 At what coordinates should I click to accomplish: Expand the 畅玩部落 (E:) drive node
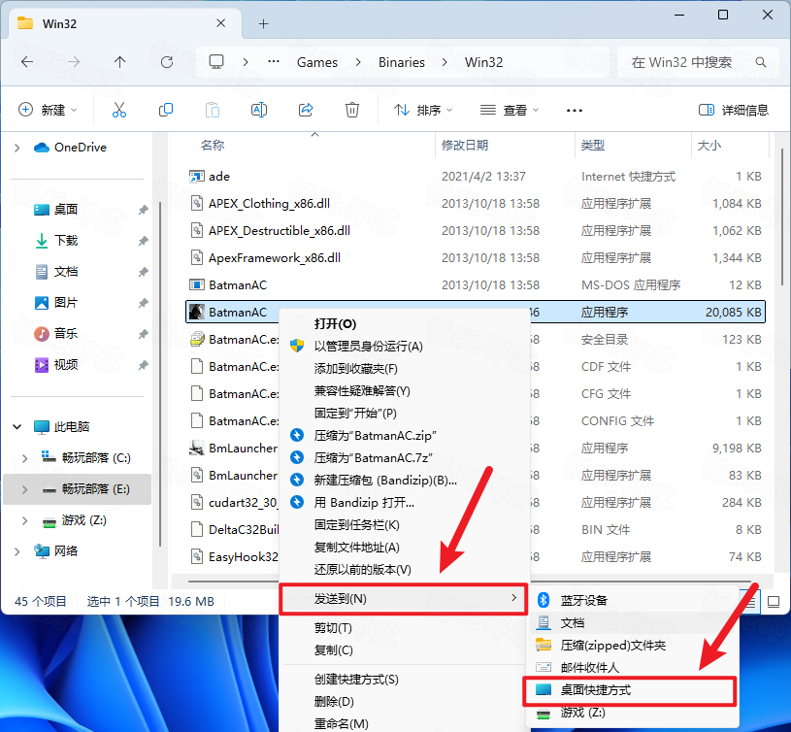[x=24, y=489]
